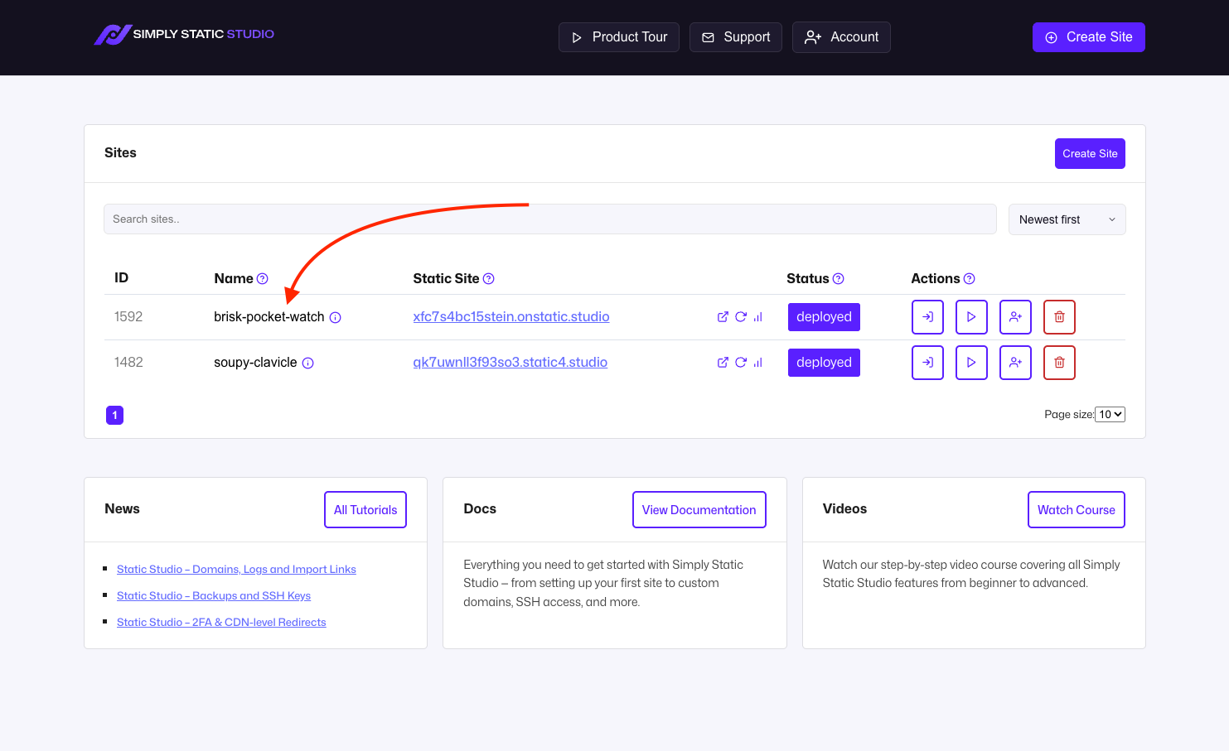
Task: Change the Page size dropdown
Action: coord(1110,415)
